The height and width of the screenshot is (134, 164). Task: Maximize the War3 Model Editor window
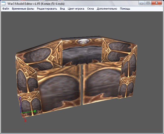tap(148, 3)
